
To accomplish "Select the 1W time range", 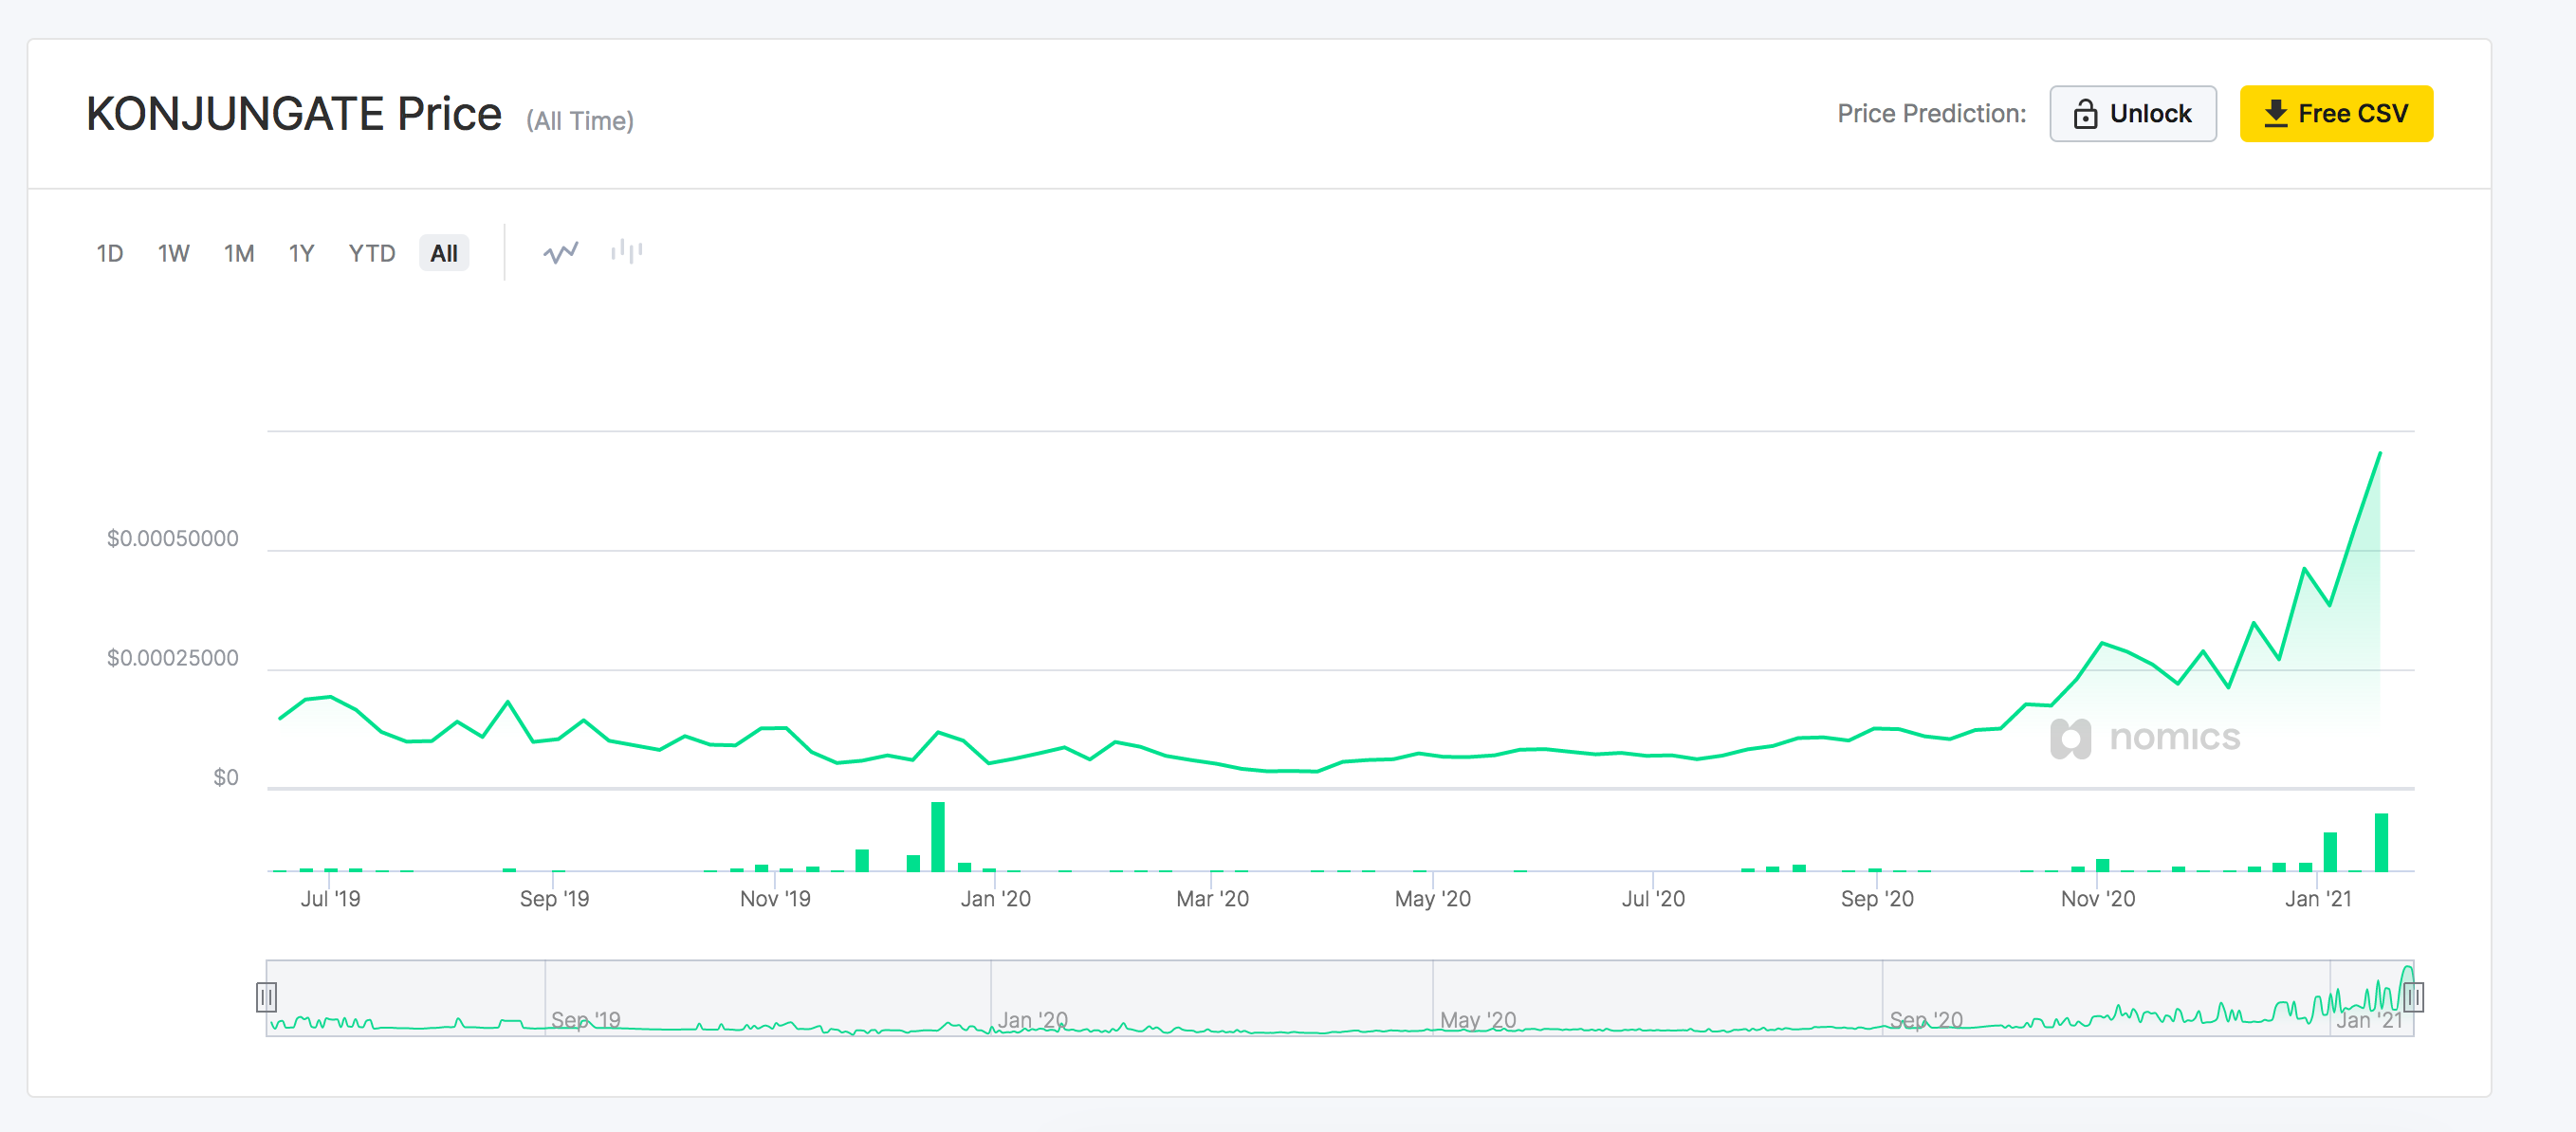I will pyautogui.click(x=174, y=254).
